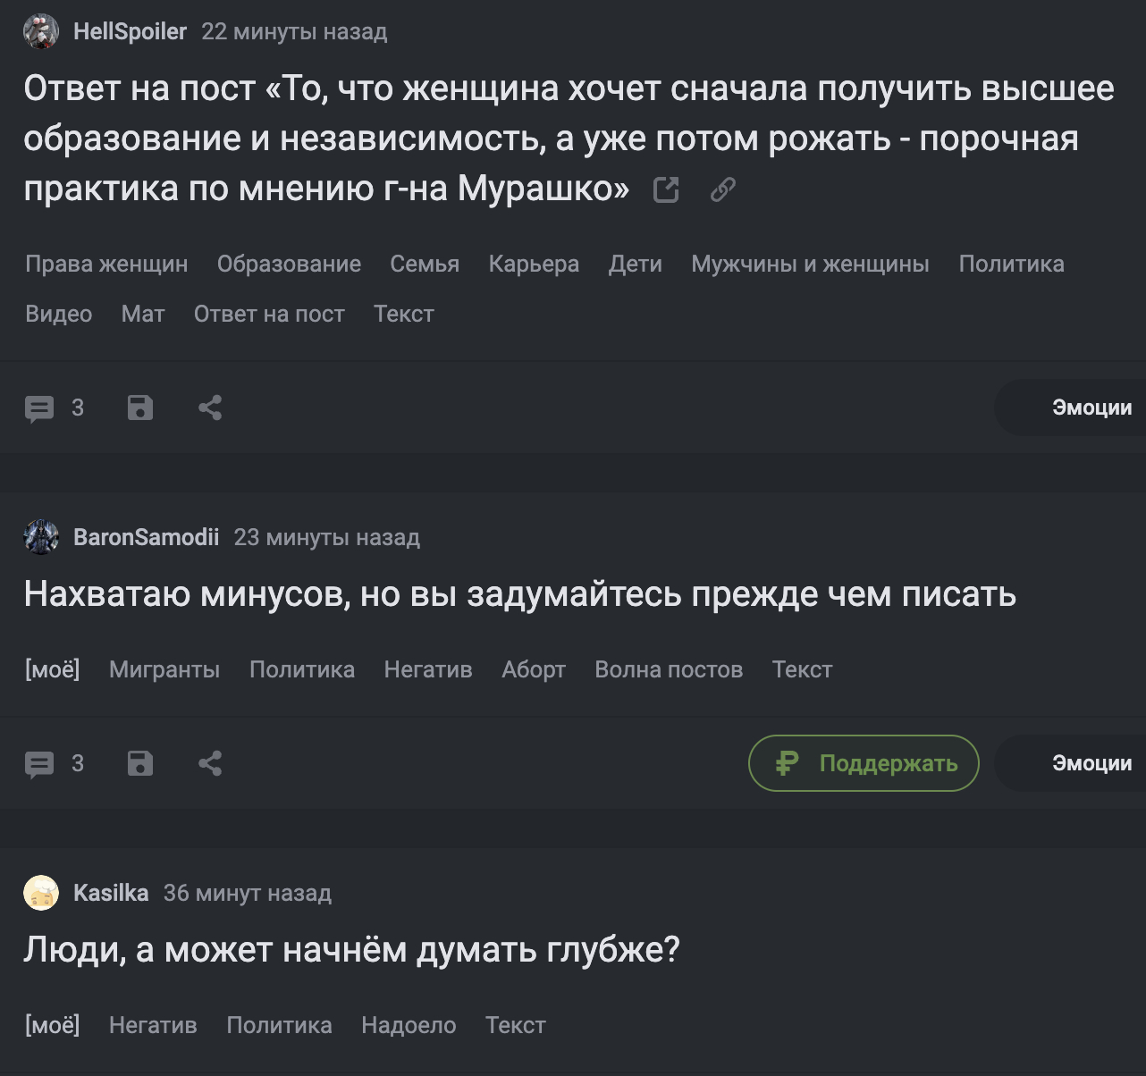Go to BaronSamodii username link
The image size is (1146, 1076).
(146, 537)
